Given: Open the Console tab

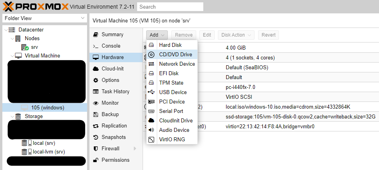Looking at the screenshot, I should tap(116, 46).
